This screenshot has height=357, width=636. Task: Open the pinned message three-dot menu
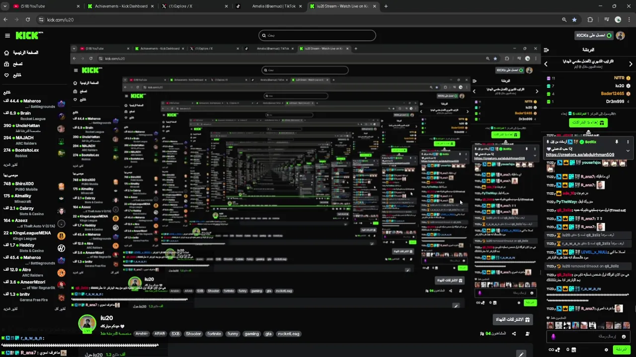pos(628,142)
